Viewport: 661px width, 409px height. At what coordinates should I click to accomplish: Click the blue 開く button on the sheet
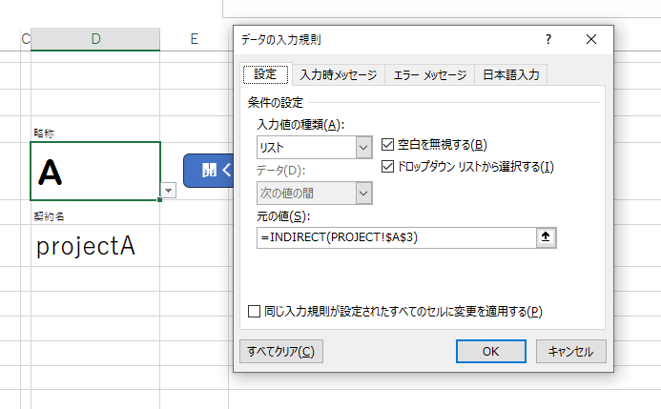(x=210, y=171)
